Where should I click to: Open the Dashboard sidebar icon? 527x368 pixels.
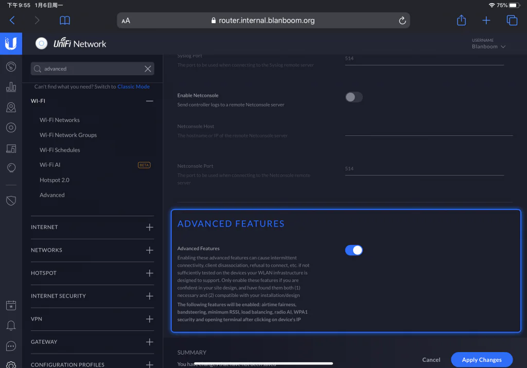pyautogui.click(x=11, y=66)
